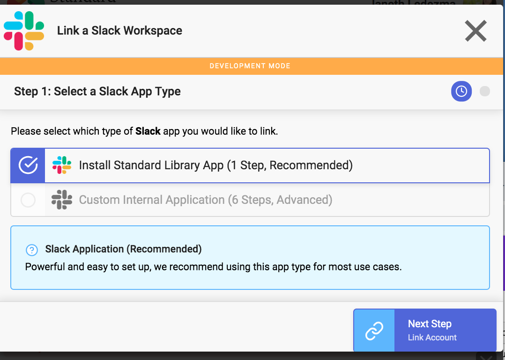Click the Slack logo in dialog header
The image size is (505, 360).
coord(24,31)
